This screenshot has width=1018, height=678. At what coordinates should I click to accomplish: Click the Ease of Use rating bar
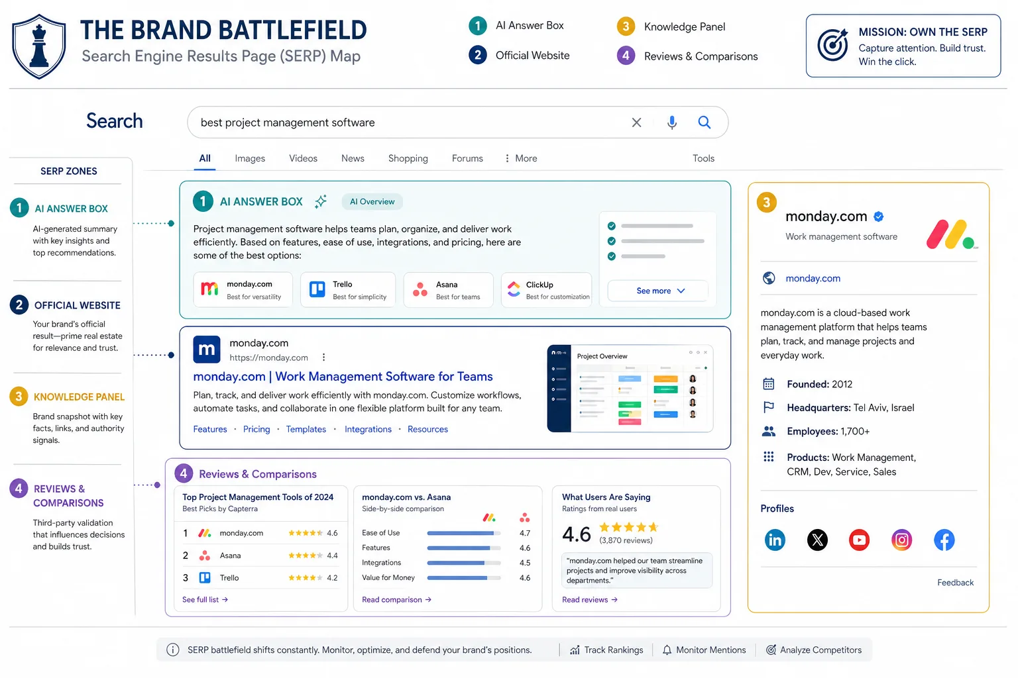coord(464,533)
